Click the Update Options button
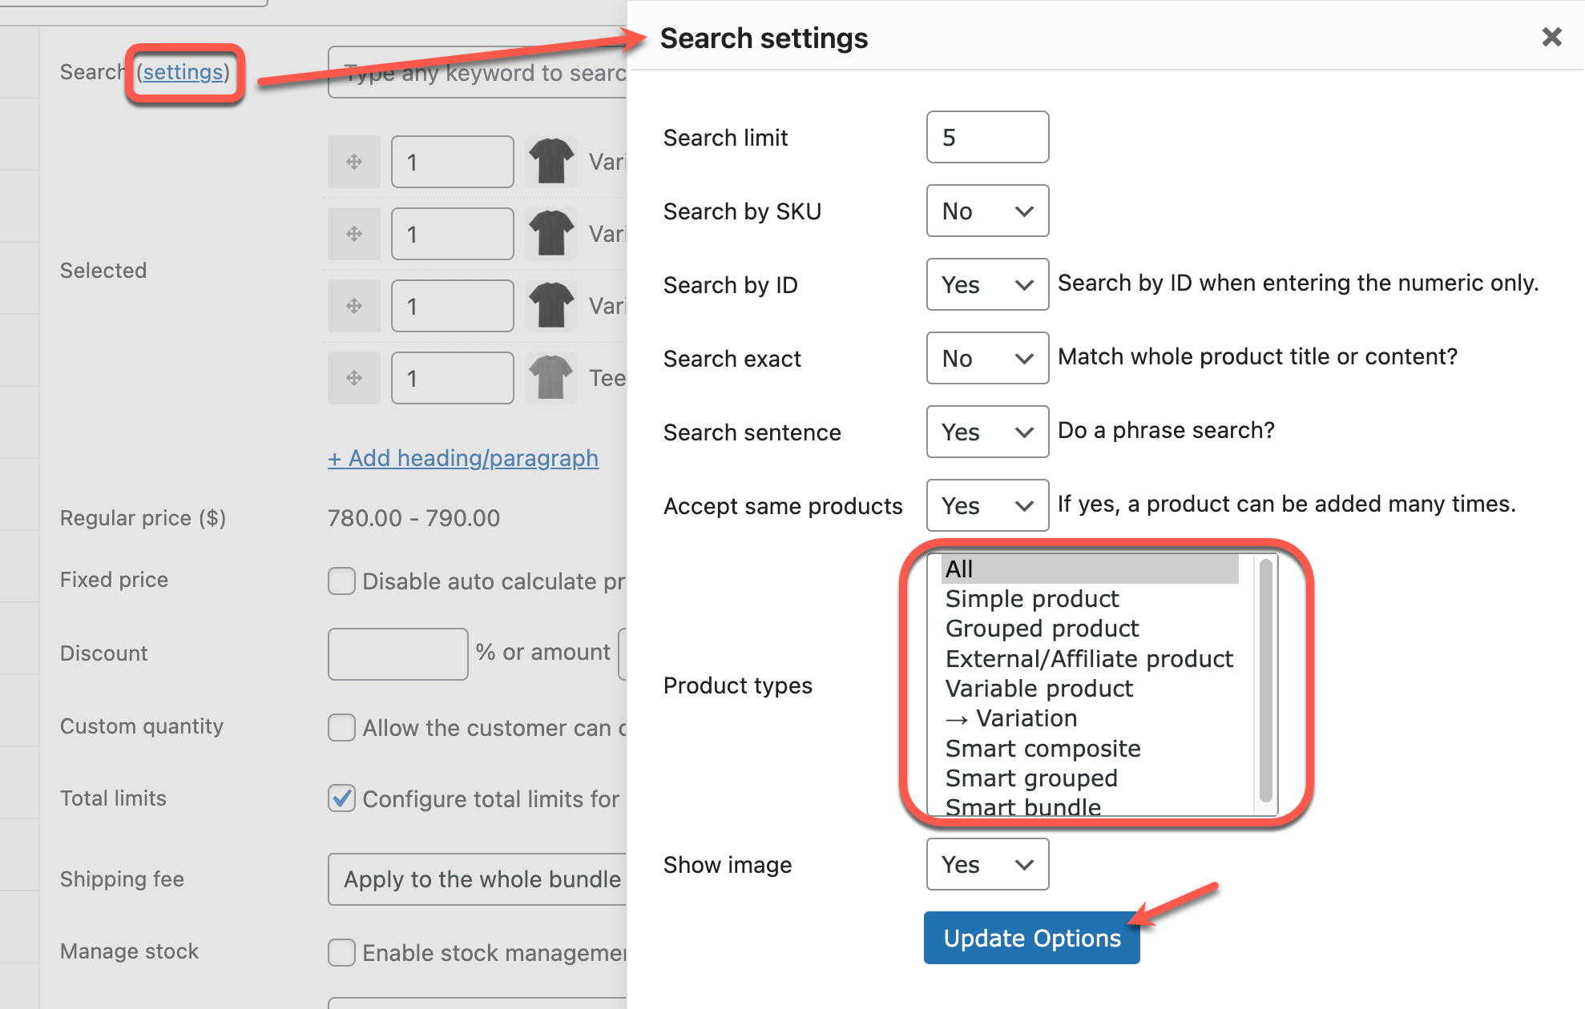Screen dimensions: 1585x1009 [1031, 938]
